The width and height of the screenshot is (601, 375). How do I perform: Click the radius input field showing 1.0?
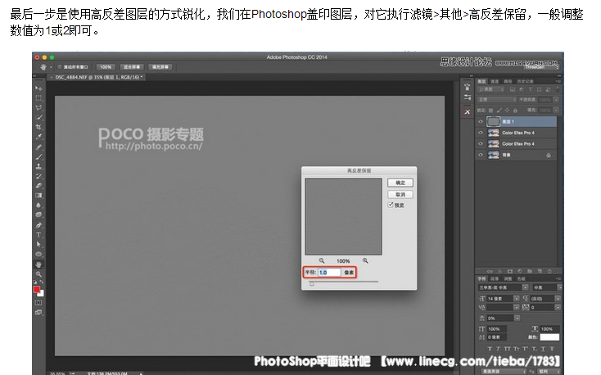(329, 272)
